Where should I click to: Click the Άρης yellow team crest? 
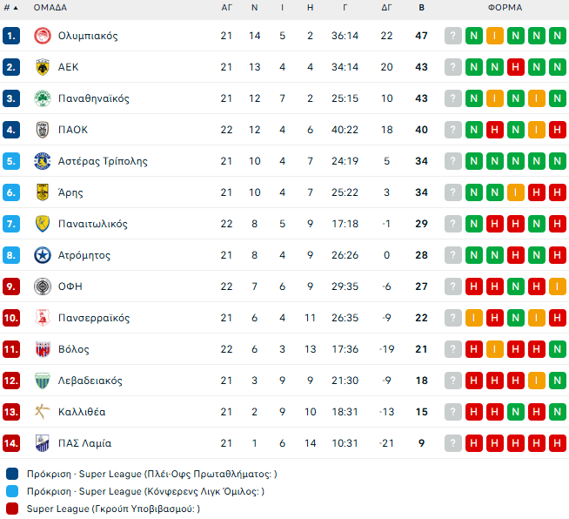tap(42, 192)
